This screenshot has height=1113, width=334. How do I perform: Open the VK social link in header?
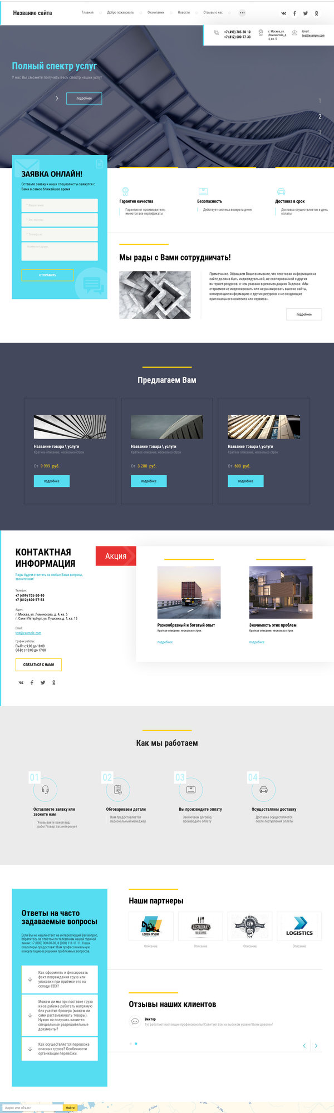(x=283, y=13)
